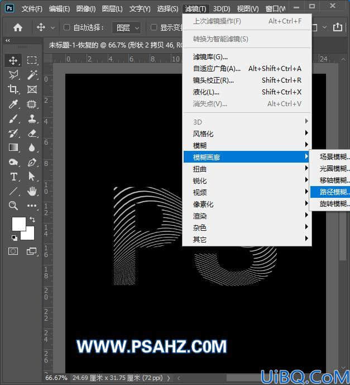Image resolution: width=350 pixels, height=385 pixels.
Task: Select the Horizontal Type tool
Action: [x=13, y=177]
